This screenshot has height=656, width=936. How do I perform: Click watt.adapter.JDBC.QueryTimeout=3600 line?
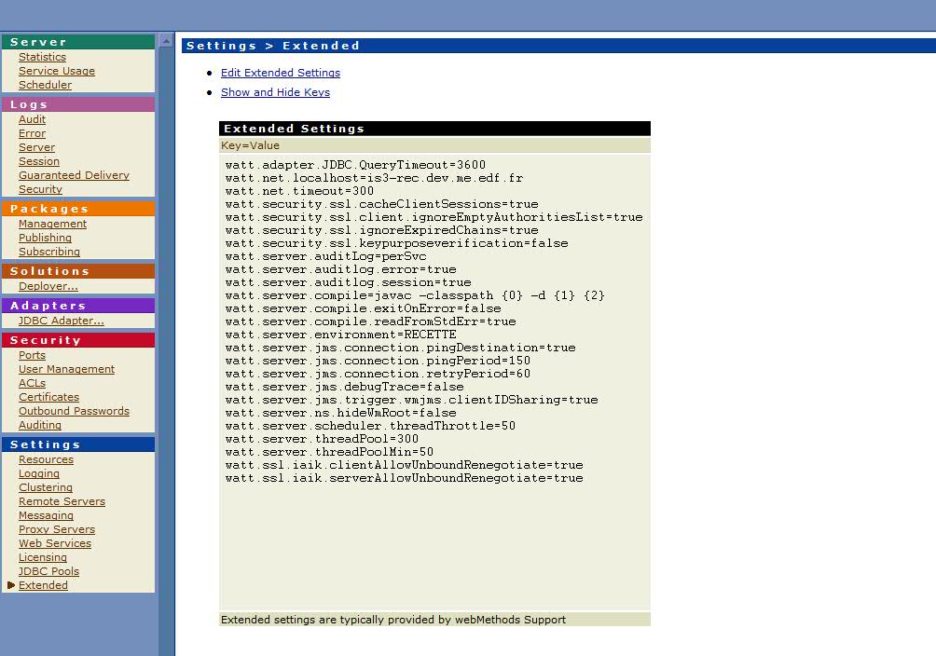click(x=355, y=165)
